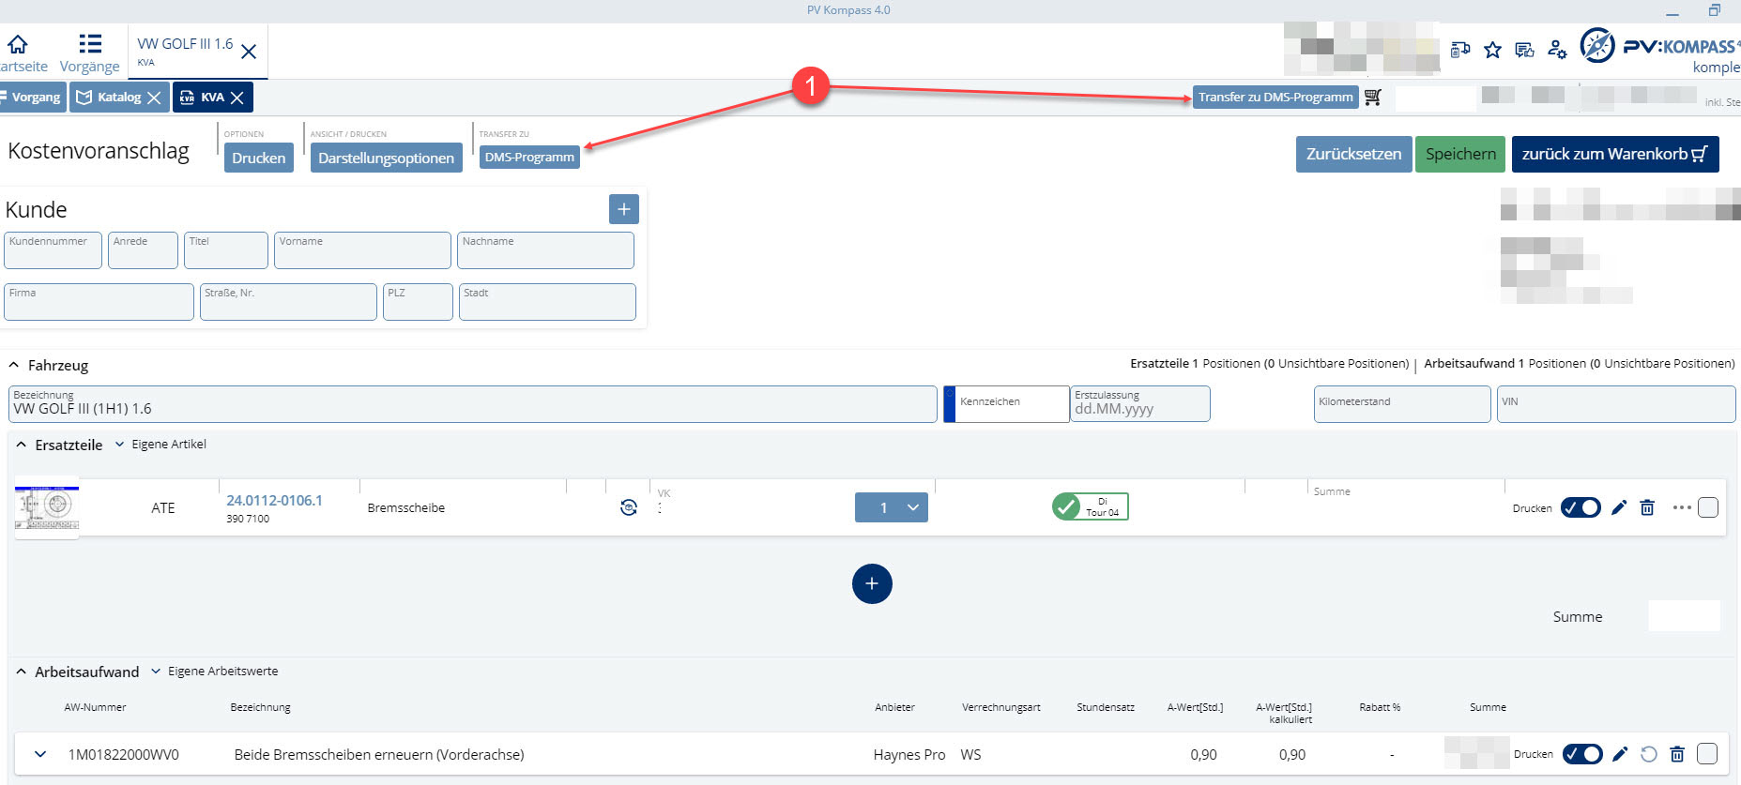This screenshot has height=785, width=1741.
Task: Open article number 24.0112-0106.1 link
Action: tap(274, 501)
